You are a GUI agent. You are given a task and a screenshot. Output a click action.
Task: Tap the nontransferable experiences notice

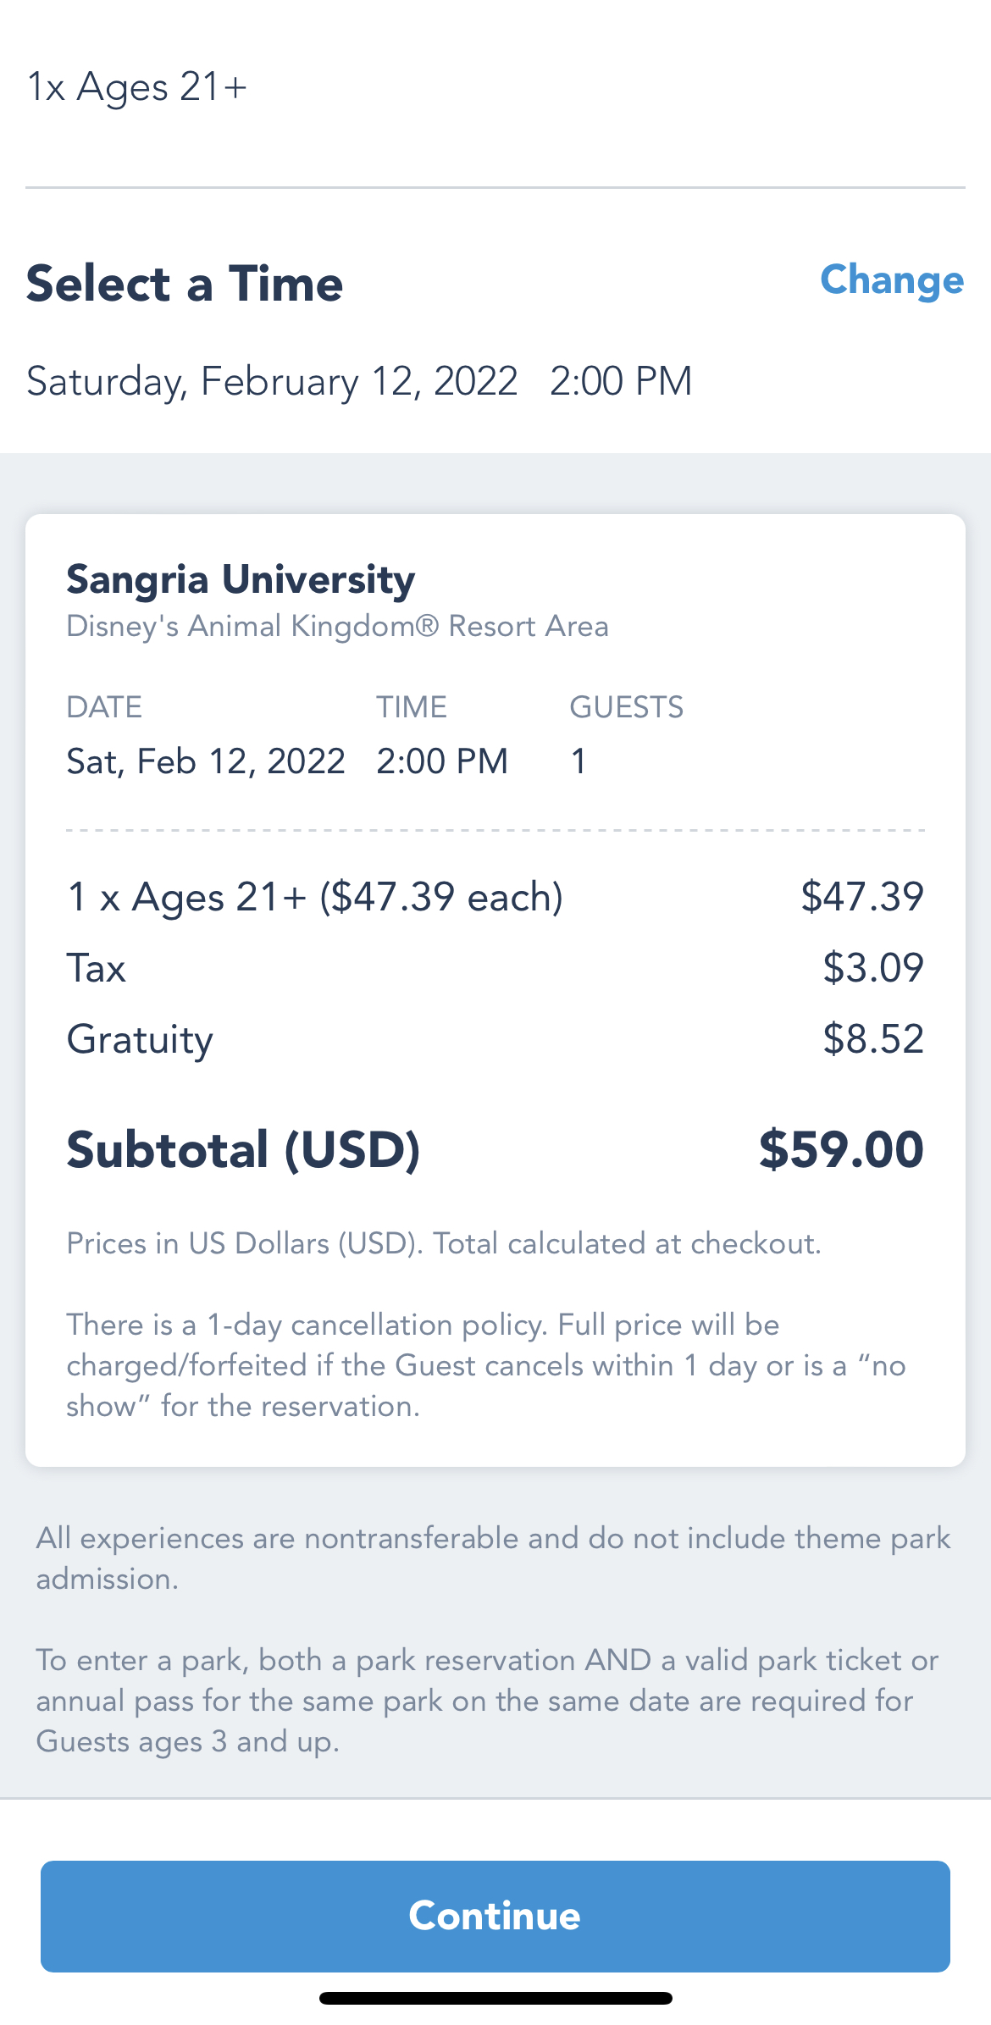point(493,1558)
